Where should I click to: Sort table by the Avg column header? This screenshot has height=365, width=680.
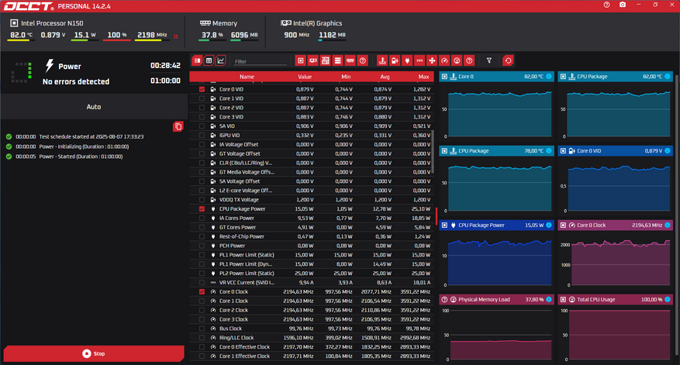click(x=385, y=77)
